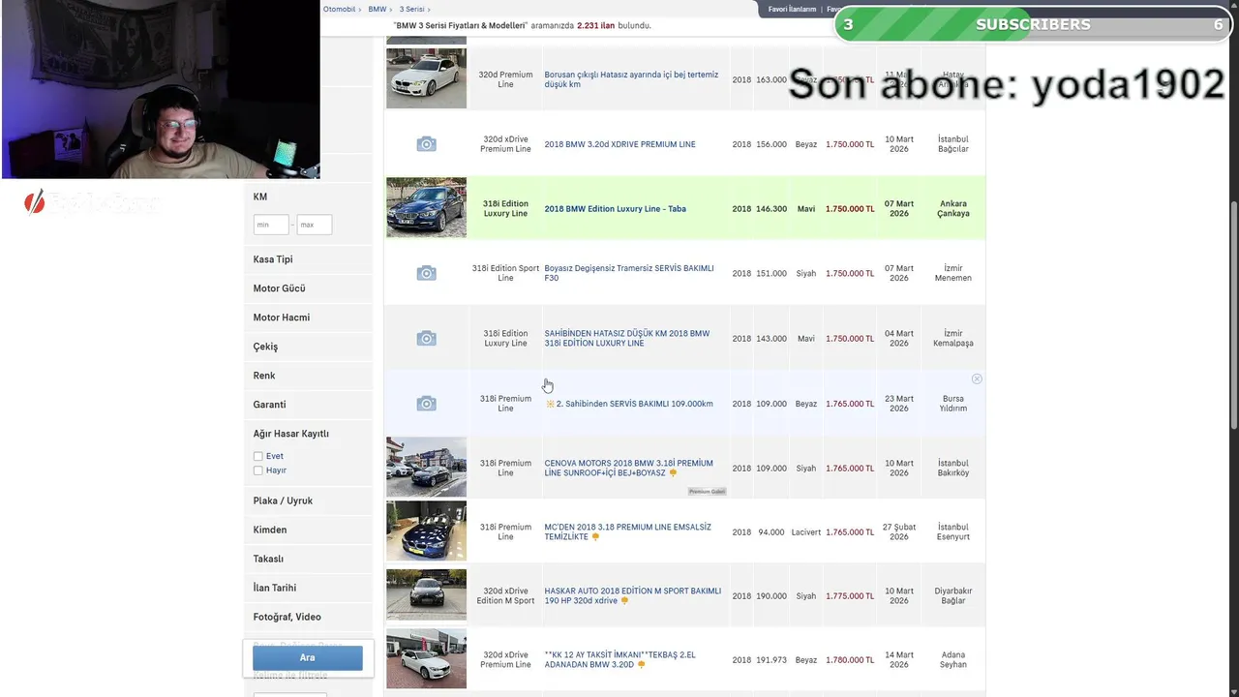This screenshot has height=697, width=1239.
Task: Click the Premium Galeri badge on CENOVA listing
Action: tap(707, 492)
